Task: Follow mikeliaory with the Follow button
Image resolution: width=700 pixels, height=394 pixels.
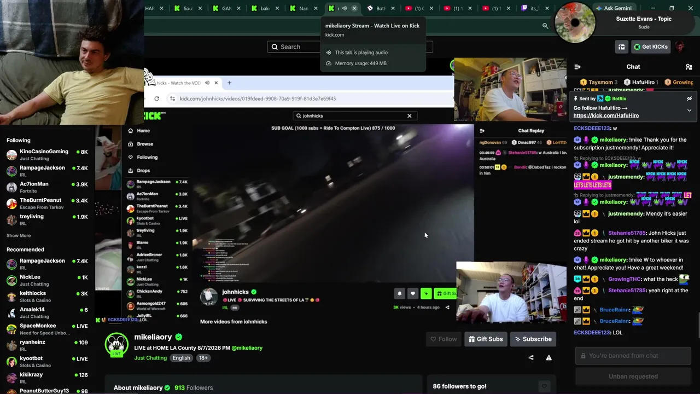Action: (443, 339)
